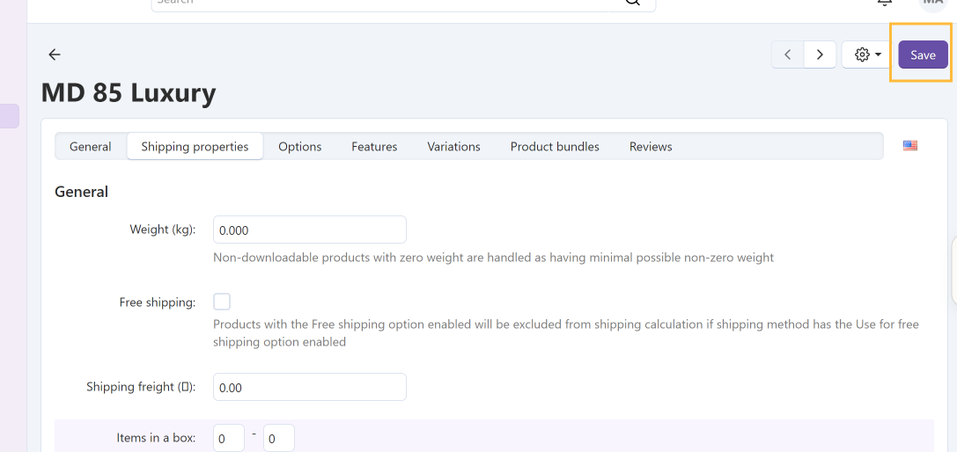Click the back arrow icon

click(55, 55)
